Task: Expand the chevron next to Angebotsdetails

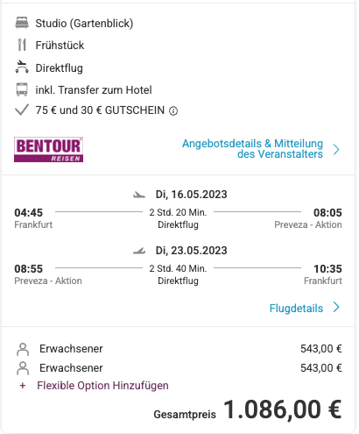Action: click(336, 149)
